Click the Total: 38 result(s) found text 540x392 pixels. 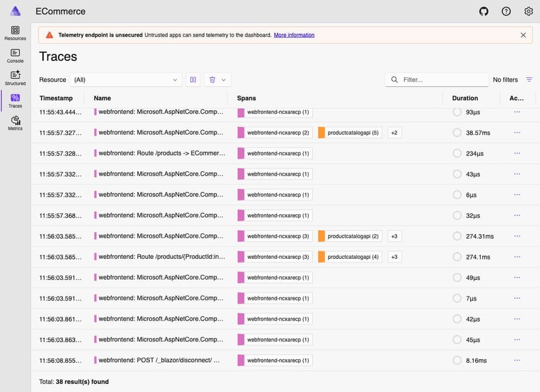click(x=73, y=381)
